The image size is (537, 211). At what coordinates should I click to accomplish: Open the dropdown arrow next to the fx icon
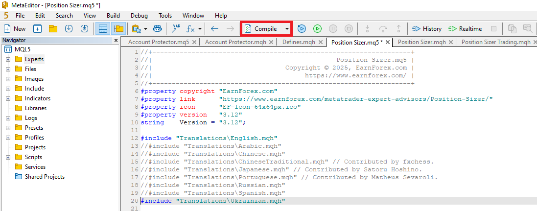pos(200,29)
